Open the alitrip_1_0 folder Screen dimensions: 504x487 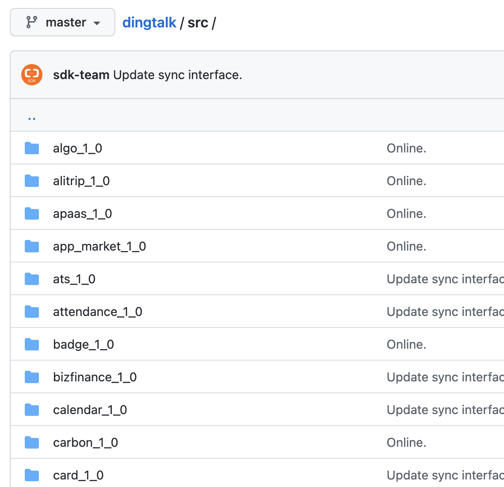point(81,181)
